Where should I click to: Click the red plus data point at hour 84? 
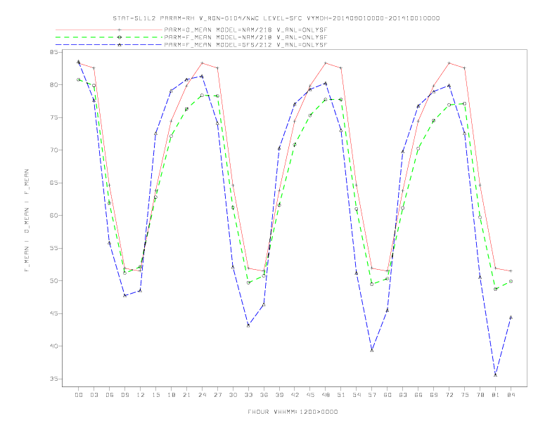511,271
